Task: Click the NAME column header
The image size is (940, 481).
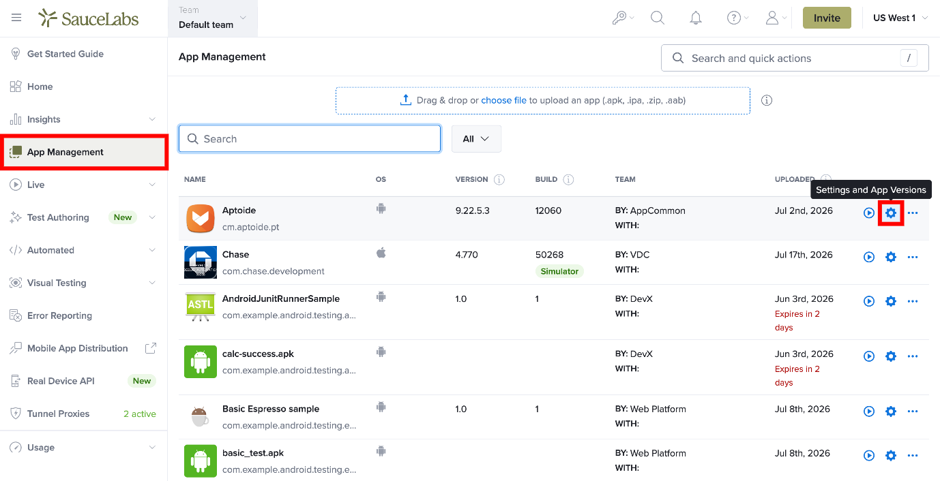Action: coord(195,179)
